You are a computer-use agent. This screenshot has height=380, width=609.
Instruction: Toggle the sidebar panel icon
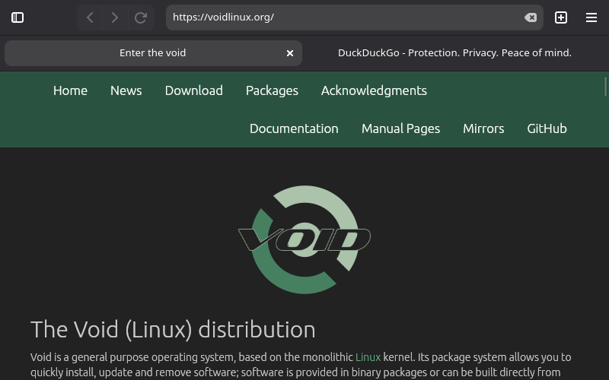point(18,17)
